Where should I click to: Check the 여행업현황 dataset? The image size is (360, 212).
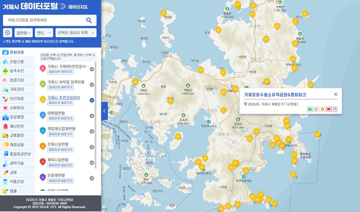tap(92, 115)
